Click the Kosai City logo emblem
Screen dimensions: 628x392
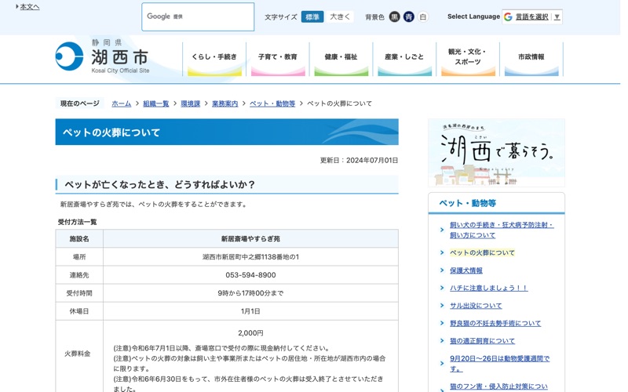coord(69,56)
